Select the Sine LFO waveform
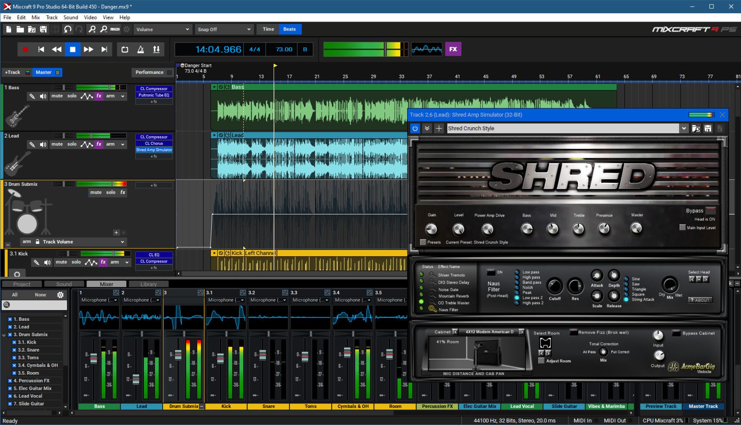The height and width of the screenshot is (425, 741). pos(626,279)
